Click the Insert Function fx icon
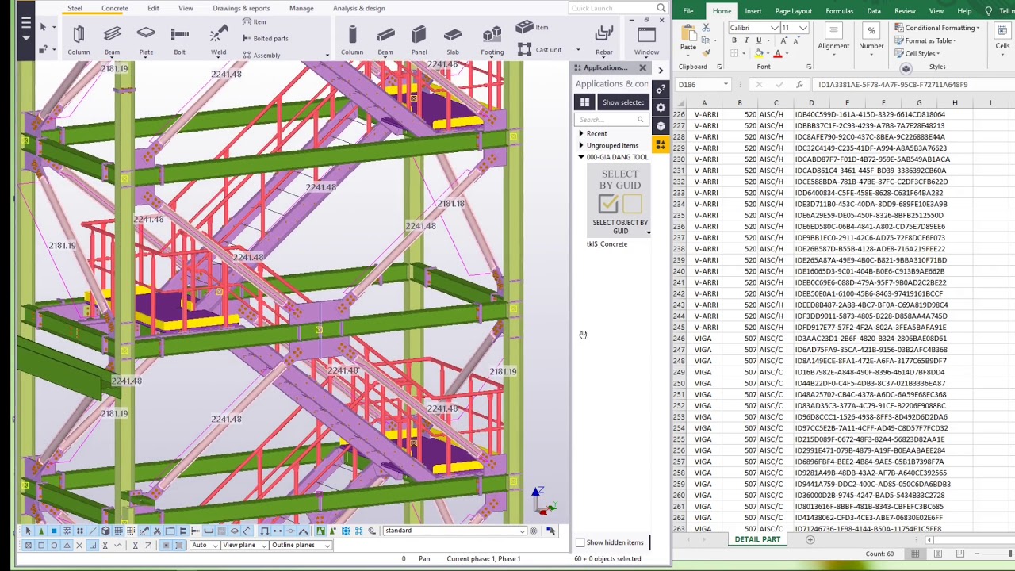 click(x=799, y=84)
